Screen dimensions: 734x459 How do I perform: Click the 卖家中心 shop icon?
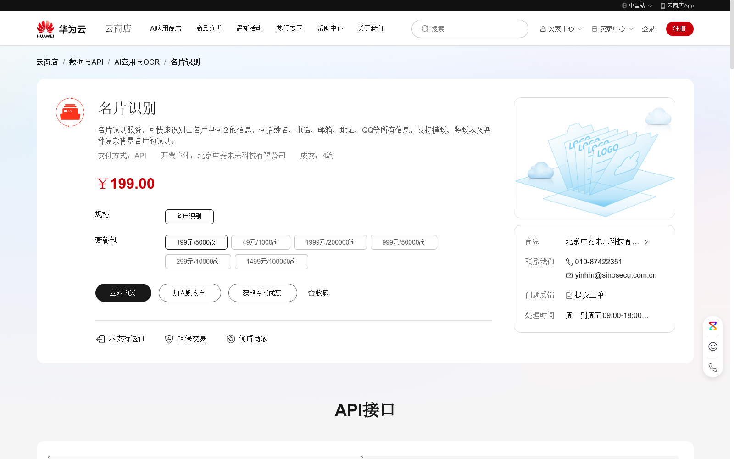point(595,29)
